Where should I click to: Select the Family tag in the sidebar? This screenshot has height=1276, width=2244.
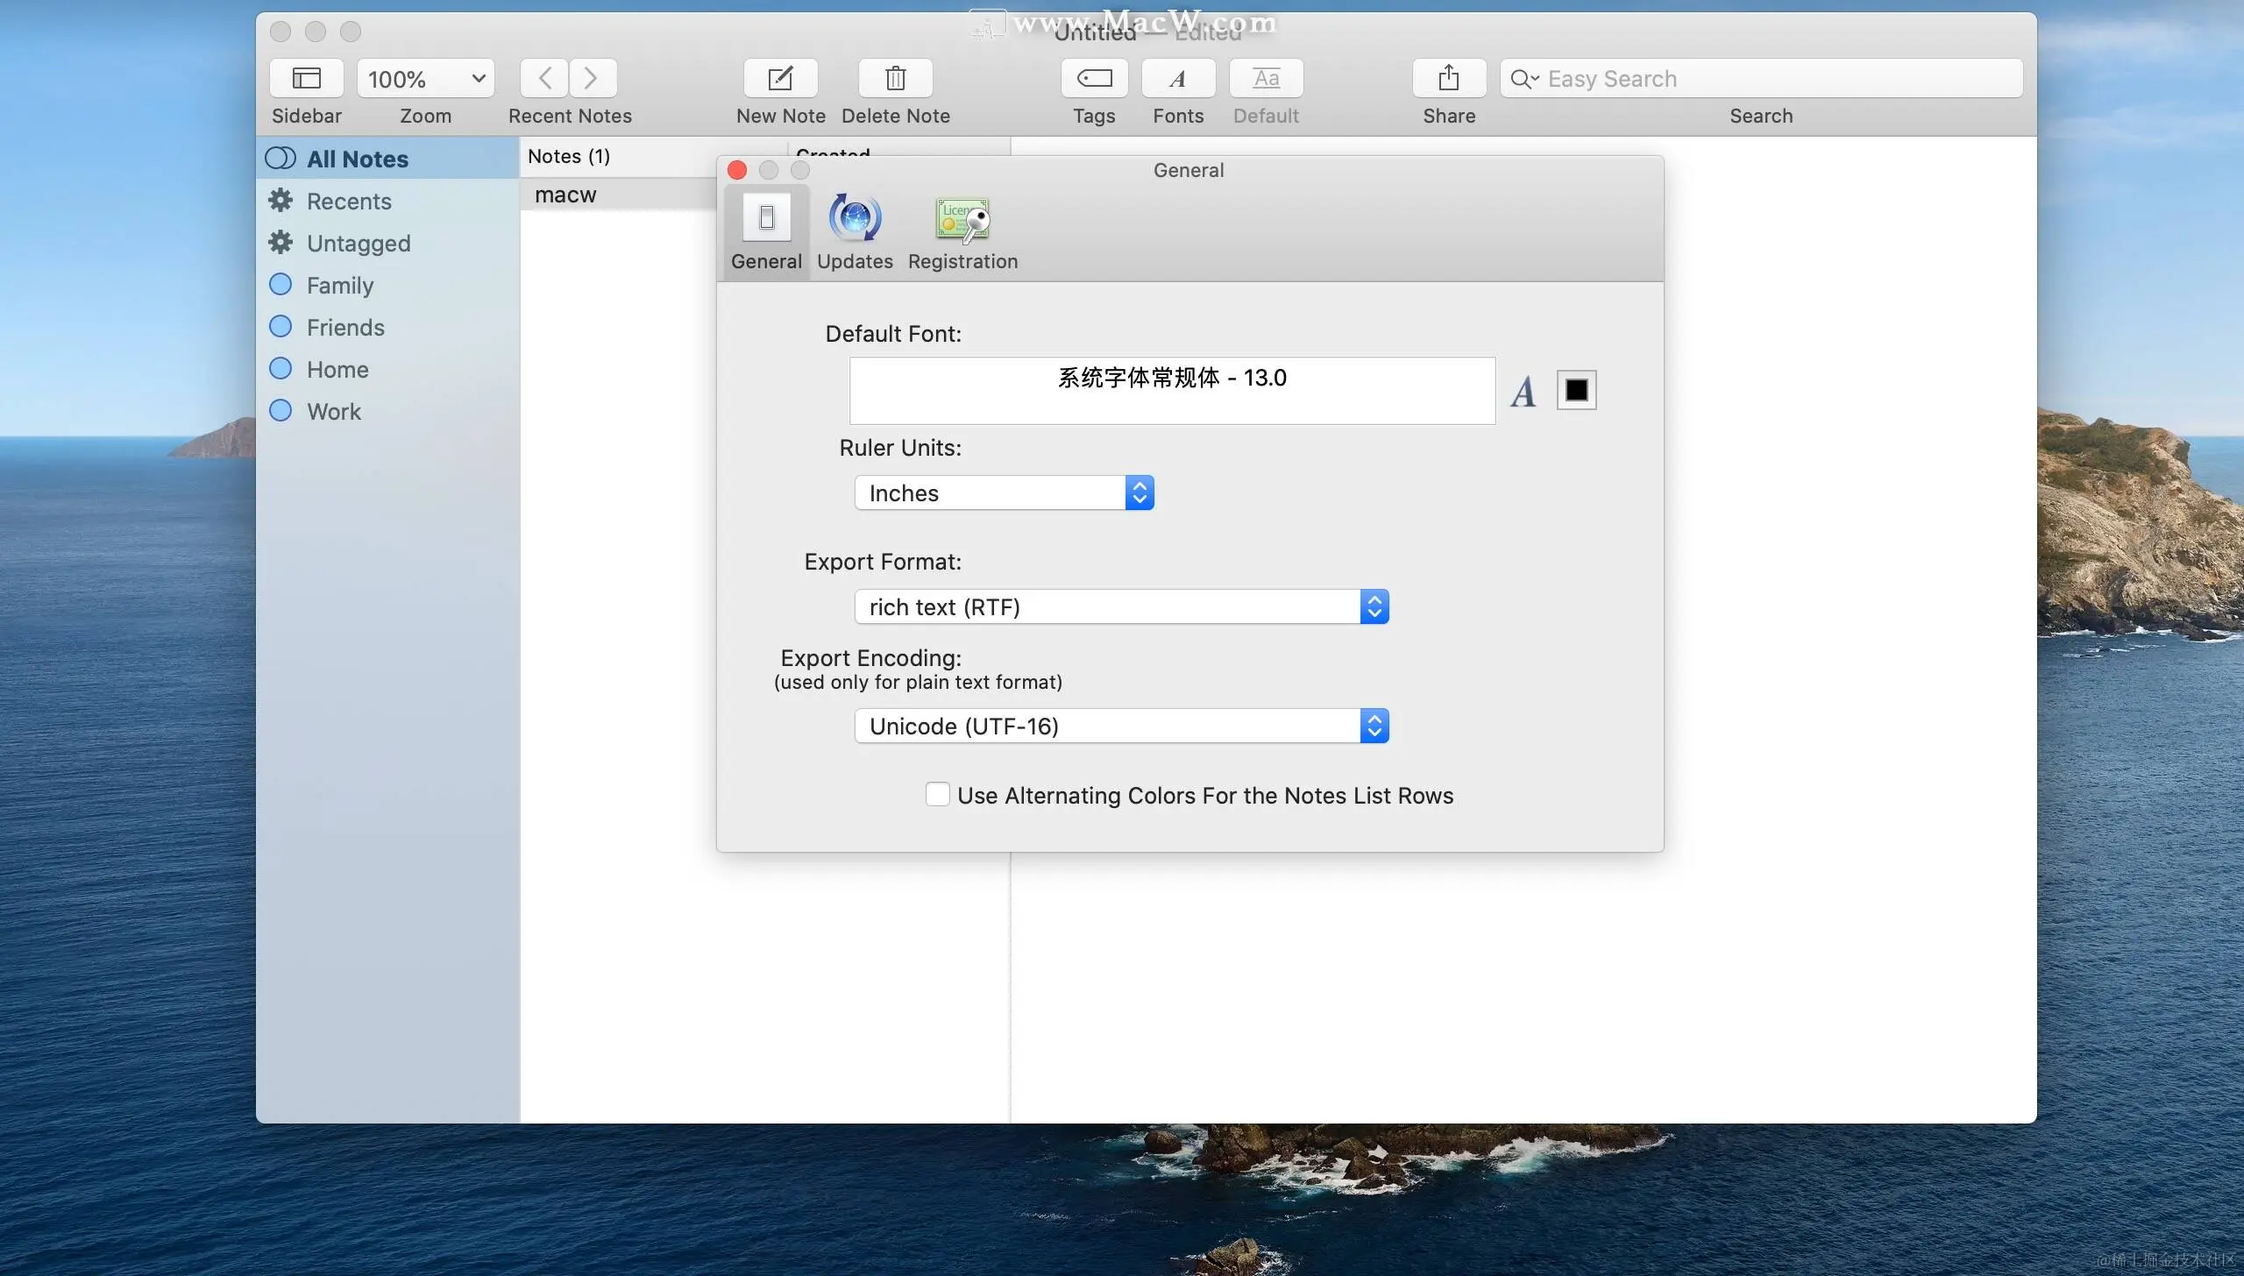coord(340,286)
